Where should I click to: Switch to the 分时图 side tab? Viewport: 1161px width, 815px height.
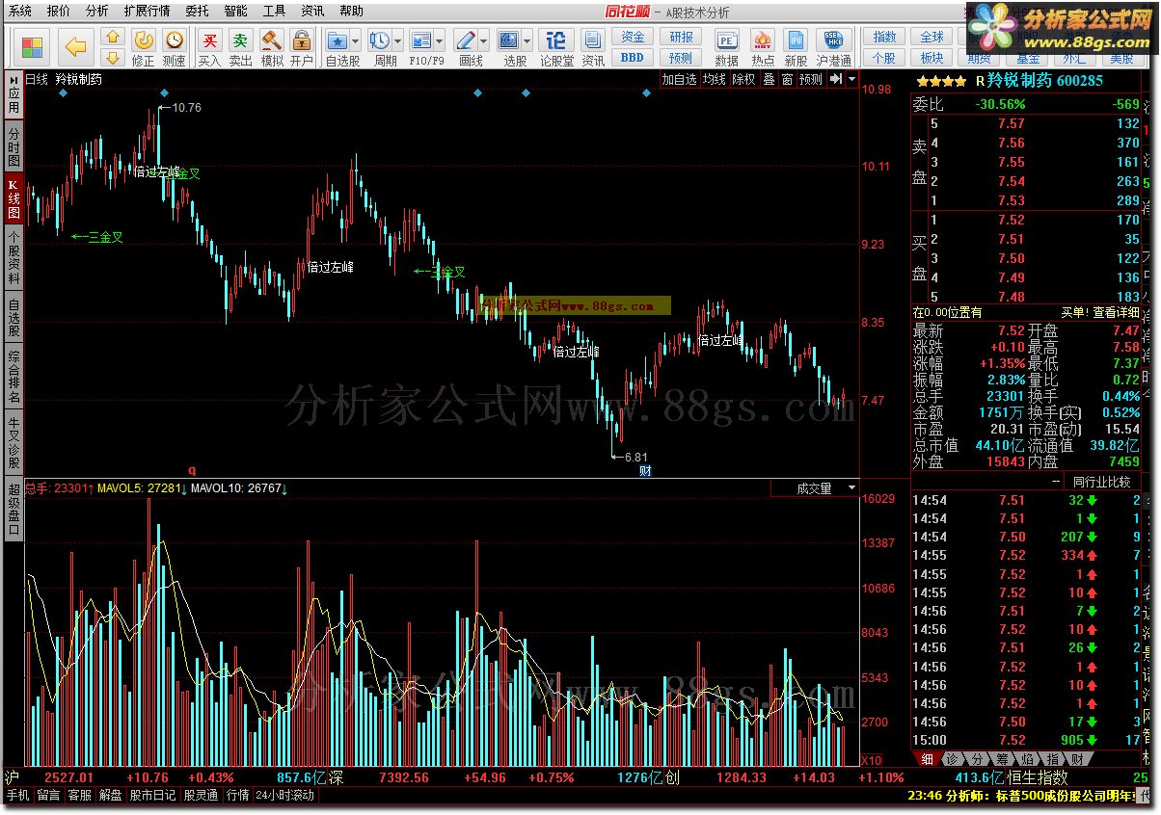tap(13, 146)
